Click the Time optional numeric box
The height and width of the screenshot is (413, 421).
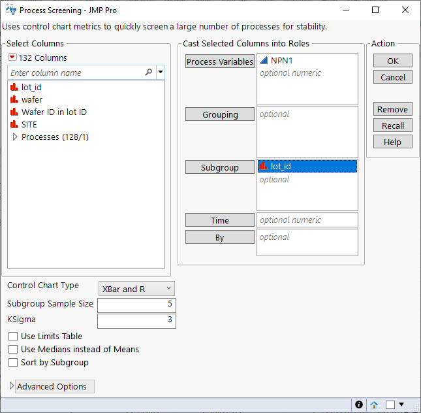[307, 220]
